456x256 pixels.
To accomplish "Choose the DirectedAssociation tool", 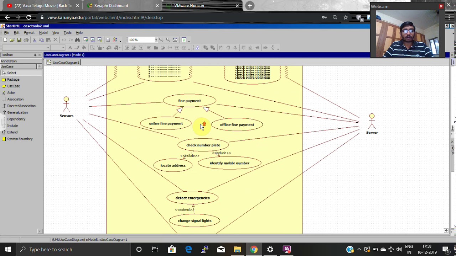I will [x=21, y=106].
